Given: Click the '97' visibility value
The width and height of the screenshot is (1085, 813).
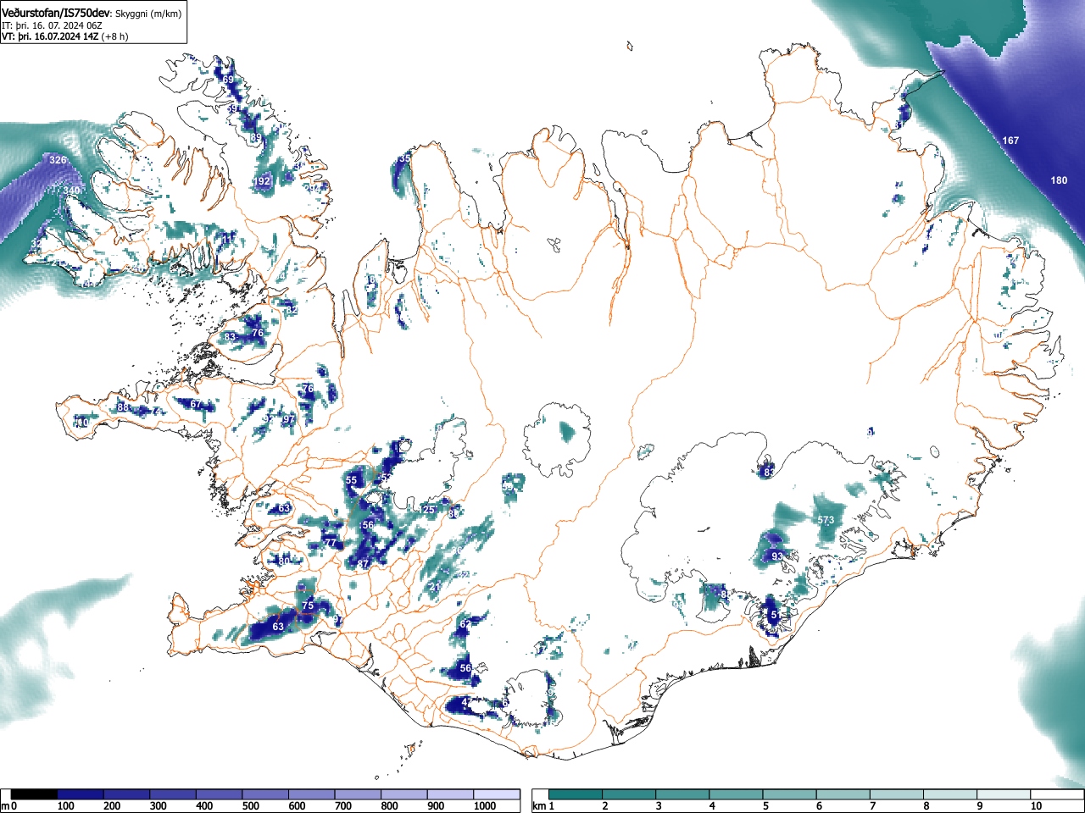Looking at the screenshot, I should pos(288,419).
